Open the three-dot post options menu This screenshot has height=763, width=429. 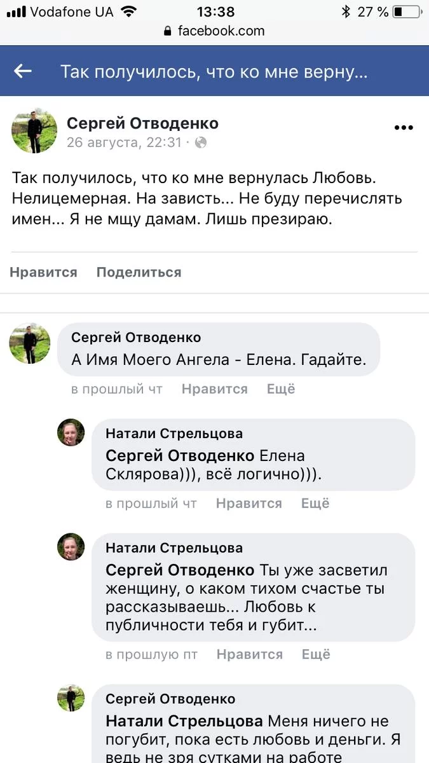point(404,128)
